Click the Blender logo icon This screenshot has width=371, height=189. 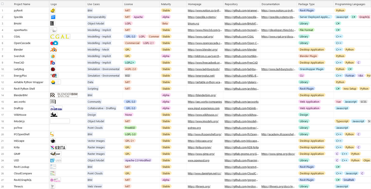click(53, 50)
